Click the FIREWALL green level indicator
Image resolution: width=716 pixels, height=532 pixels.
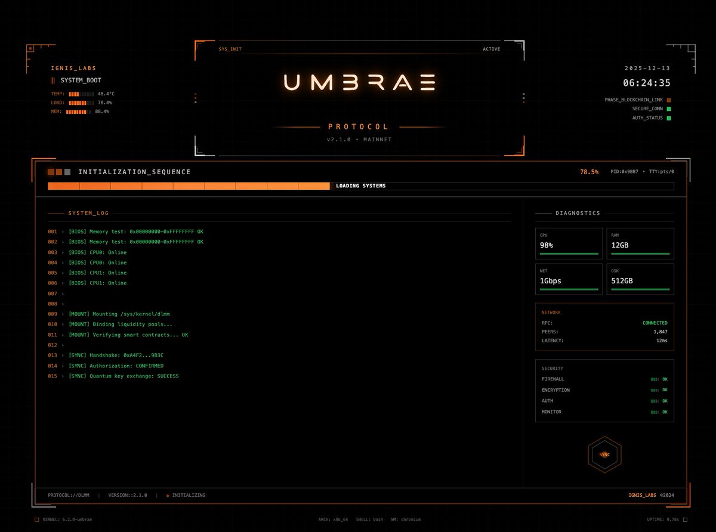655,379
